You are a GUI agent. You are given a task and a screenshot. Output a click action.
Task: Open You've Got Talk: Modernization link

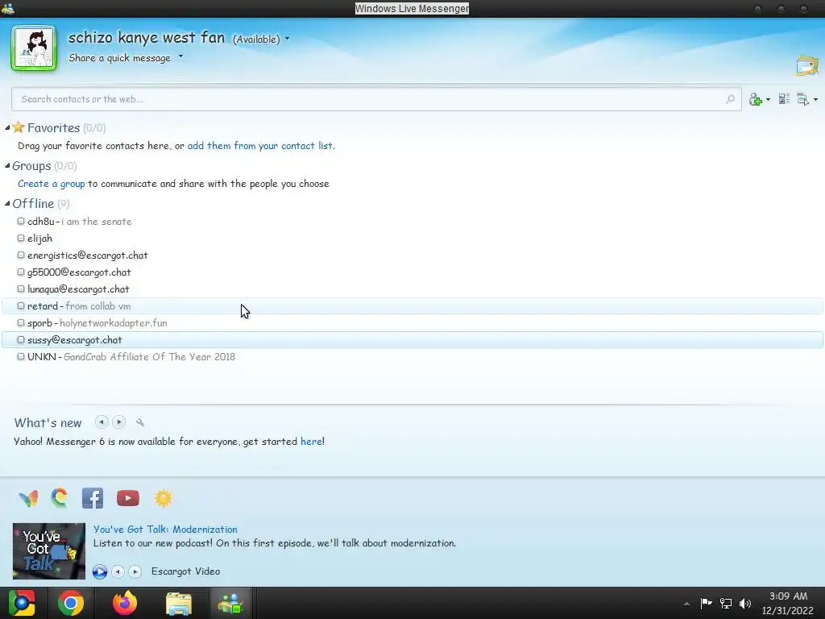pos(165,530)
